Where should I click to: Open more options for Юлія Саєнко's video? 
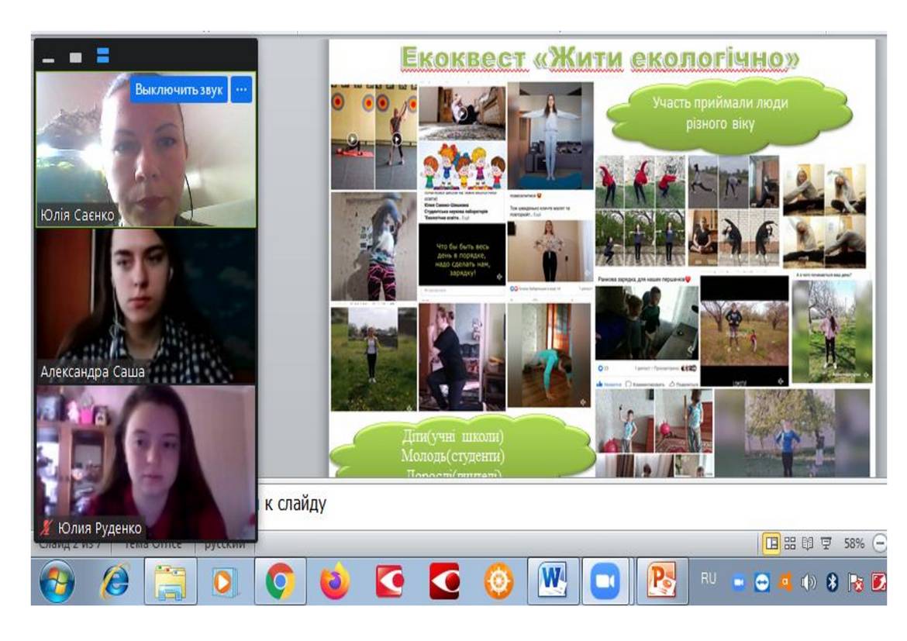(242, 90)
